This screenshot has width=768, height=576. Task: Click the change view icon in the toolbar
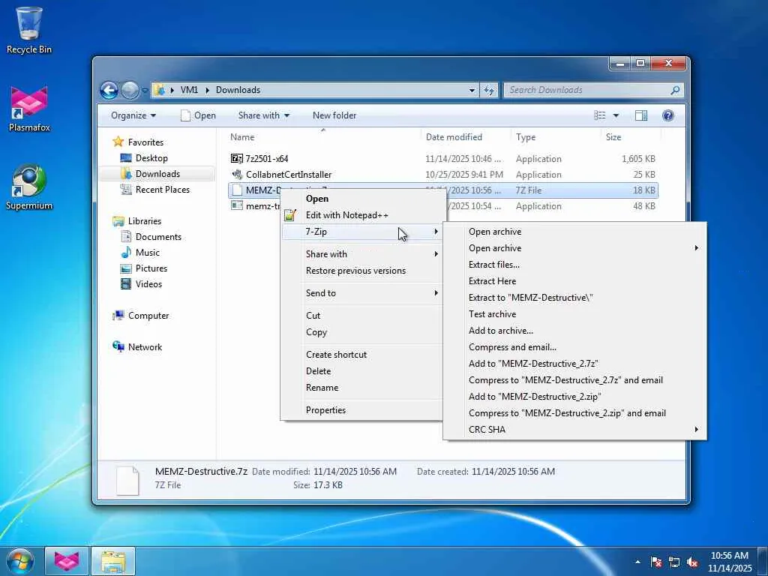point(599,115)
